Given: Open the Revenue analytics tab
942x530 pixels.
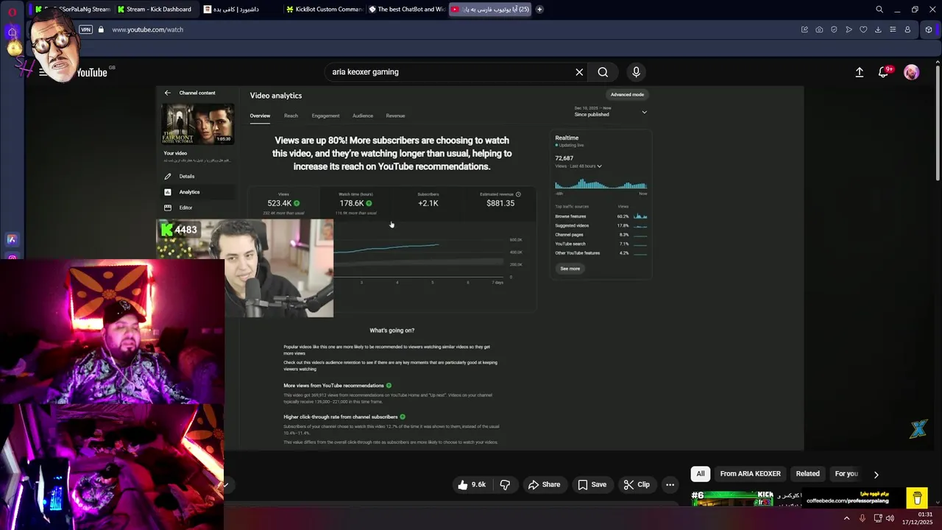Looking at the screenshot, I should pos(395,116).
